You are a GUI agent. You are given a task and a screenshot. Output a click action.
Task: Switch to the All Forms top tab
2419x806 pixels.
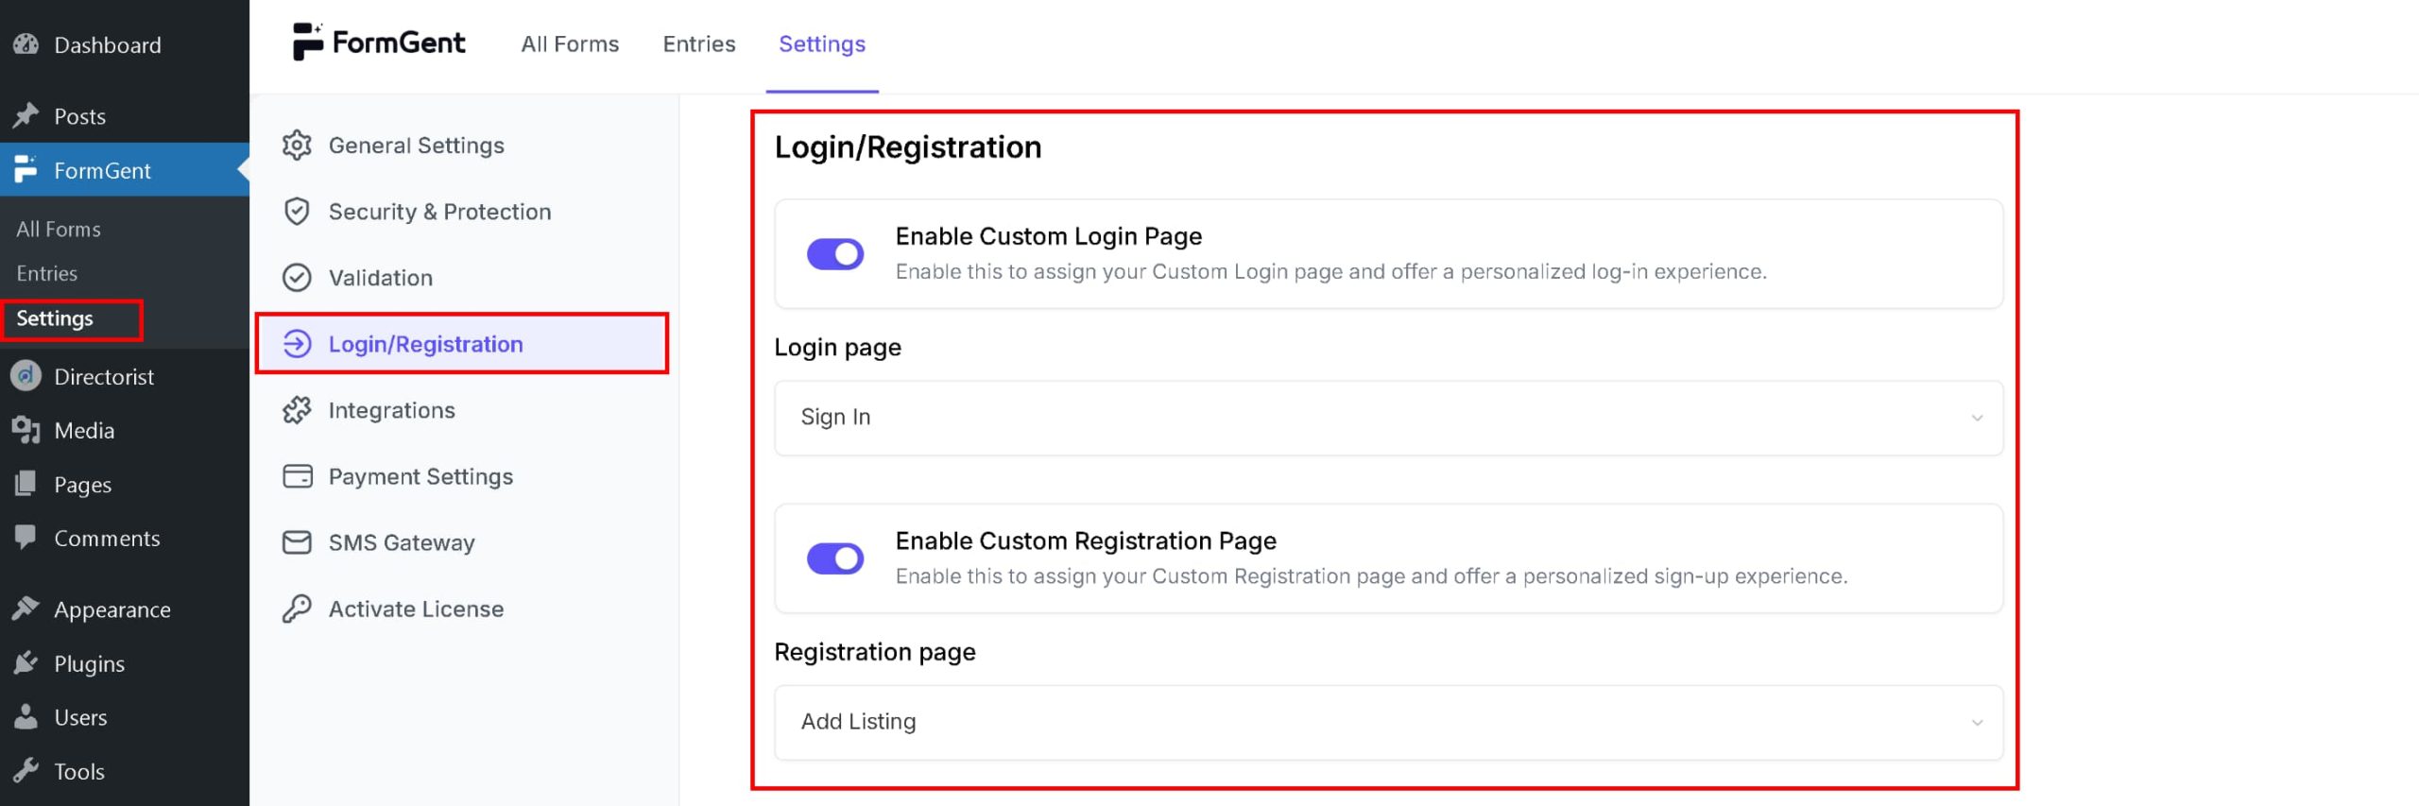pyautogui.click(x=570, y=44)
